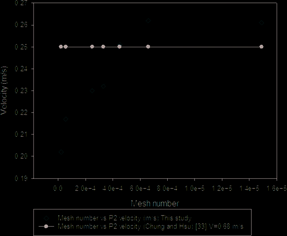Click the circle marker above the 6.0e-4 tick
This screenshot has width=287, height=236.
coord(148,47)
